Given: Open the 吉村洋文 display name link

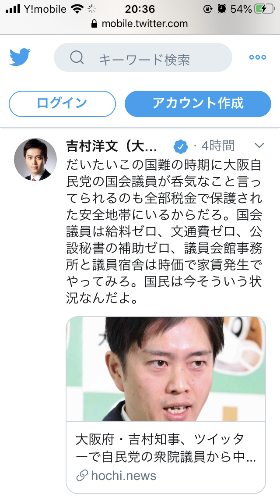Looking at the screenshot, I should point(112,146).
